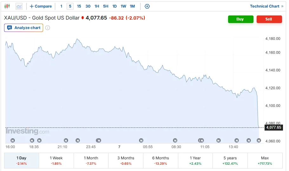Click the red Sell button

point(269,19)
